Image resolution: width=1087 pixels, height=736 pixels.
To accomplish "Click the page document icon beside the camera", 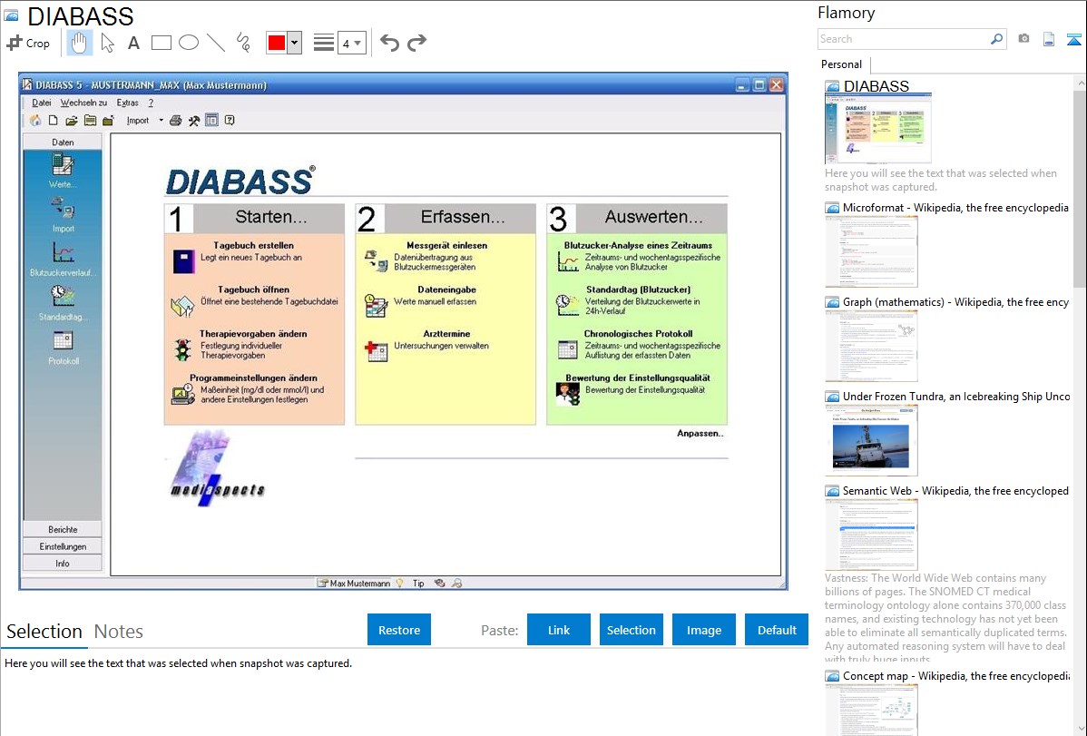I will point(1049,39).
